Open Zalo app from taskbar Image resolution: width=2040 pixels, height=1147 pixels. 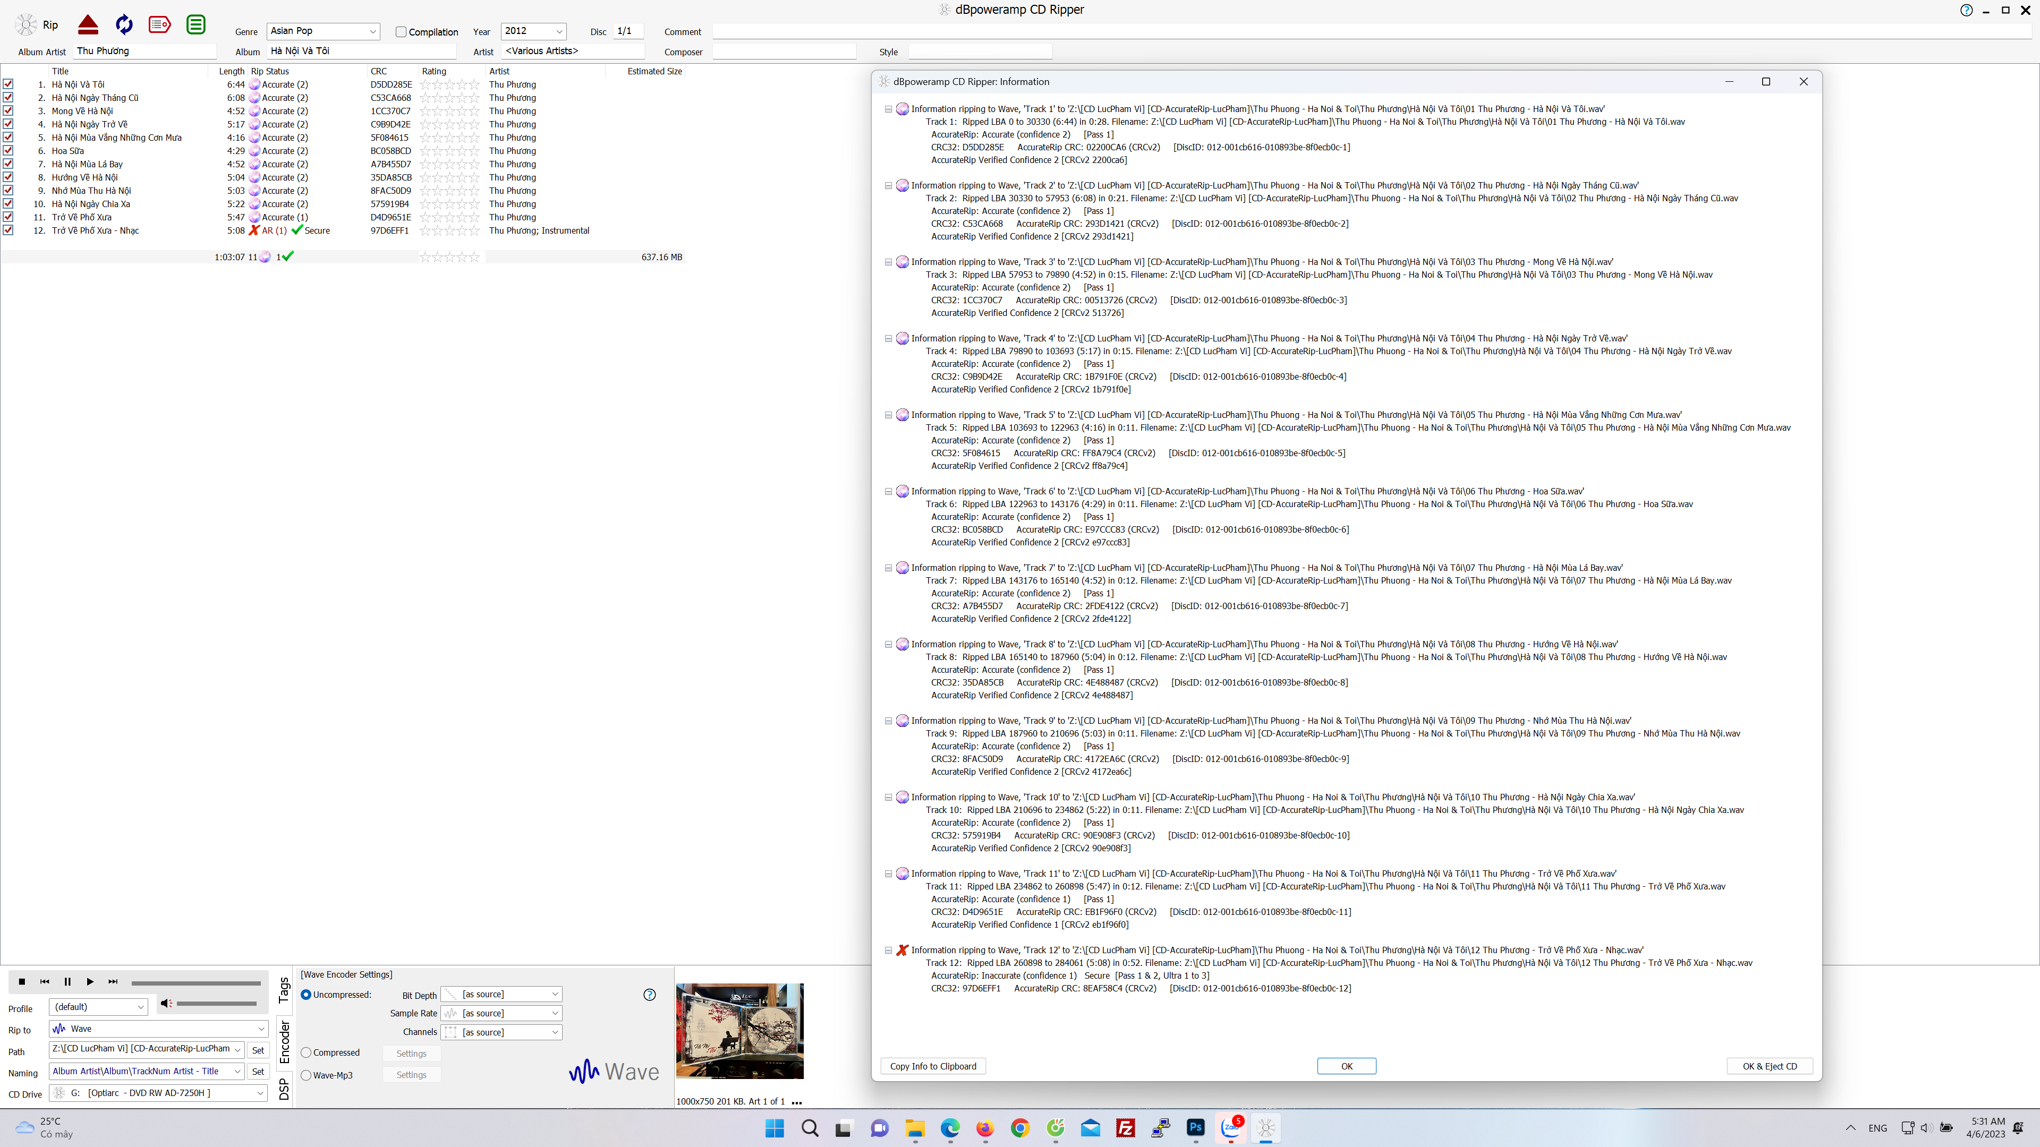(x=1231, y=1128)
